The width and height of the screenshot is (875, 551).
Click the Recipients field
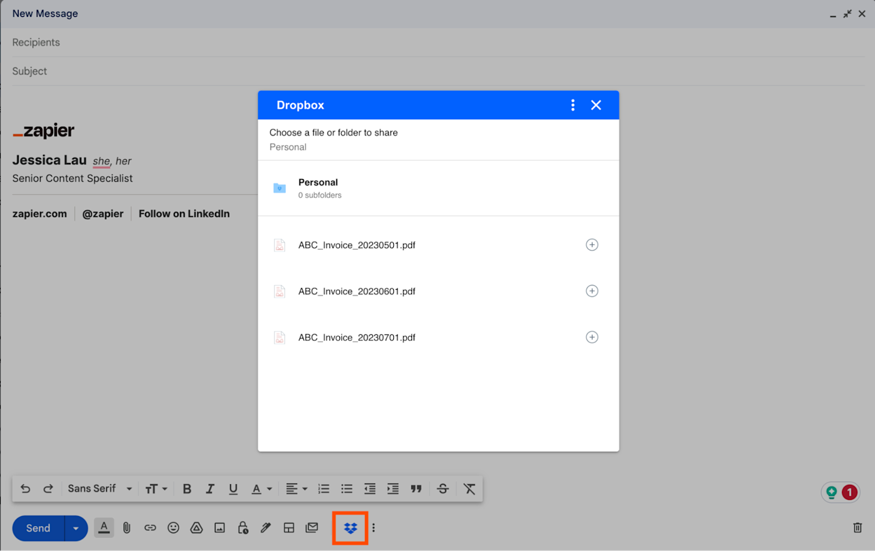437,42
